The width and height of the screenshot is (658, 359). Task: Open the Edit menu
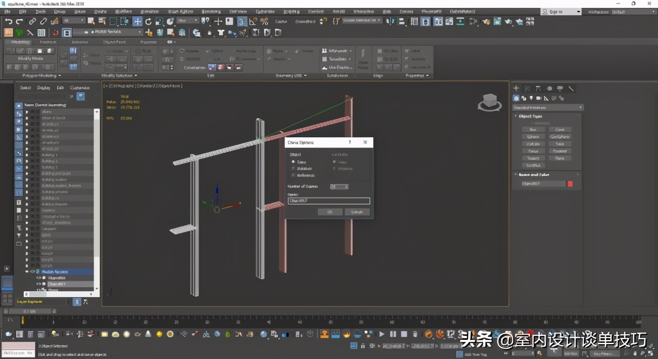pos(23,11)
